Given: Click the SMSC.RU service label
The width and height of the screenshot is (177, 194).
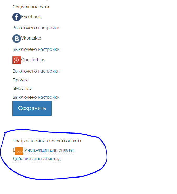Looking at the screenshot, I should (x=22, y=88).
